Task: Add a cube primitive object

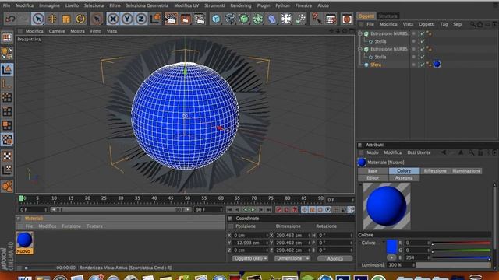Action: [216, 19]
